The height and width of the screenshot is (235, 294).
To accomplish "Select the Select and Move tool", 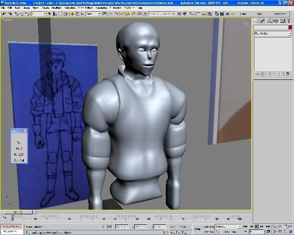I will click(72, 14).
